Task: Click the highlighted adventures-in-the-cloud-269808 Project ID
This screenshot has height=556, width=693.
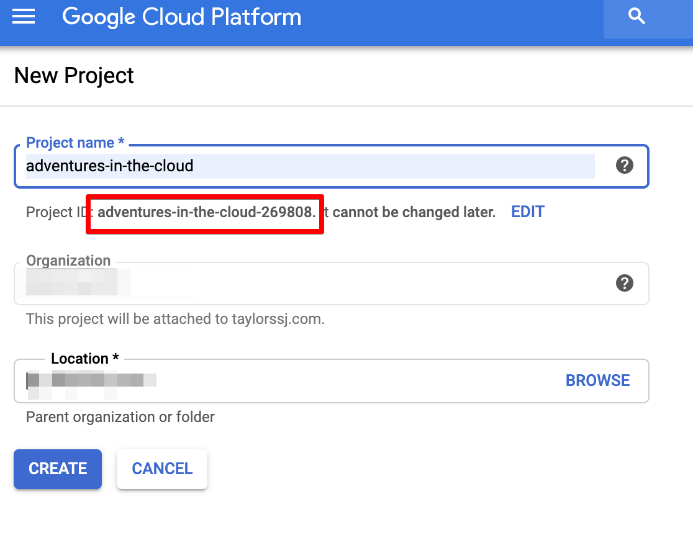Action: 205,212
